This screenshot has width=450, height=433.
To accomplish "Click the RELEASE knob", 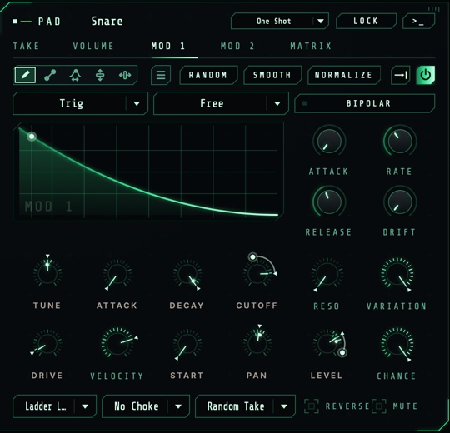I will click(329, 202).
